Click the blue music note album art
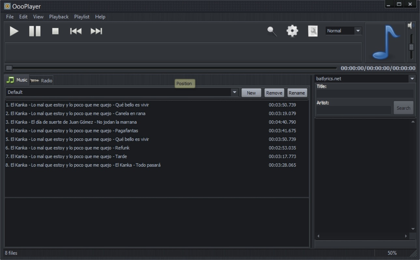Screen dimensions: 420x260 (385, 43)
